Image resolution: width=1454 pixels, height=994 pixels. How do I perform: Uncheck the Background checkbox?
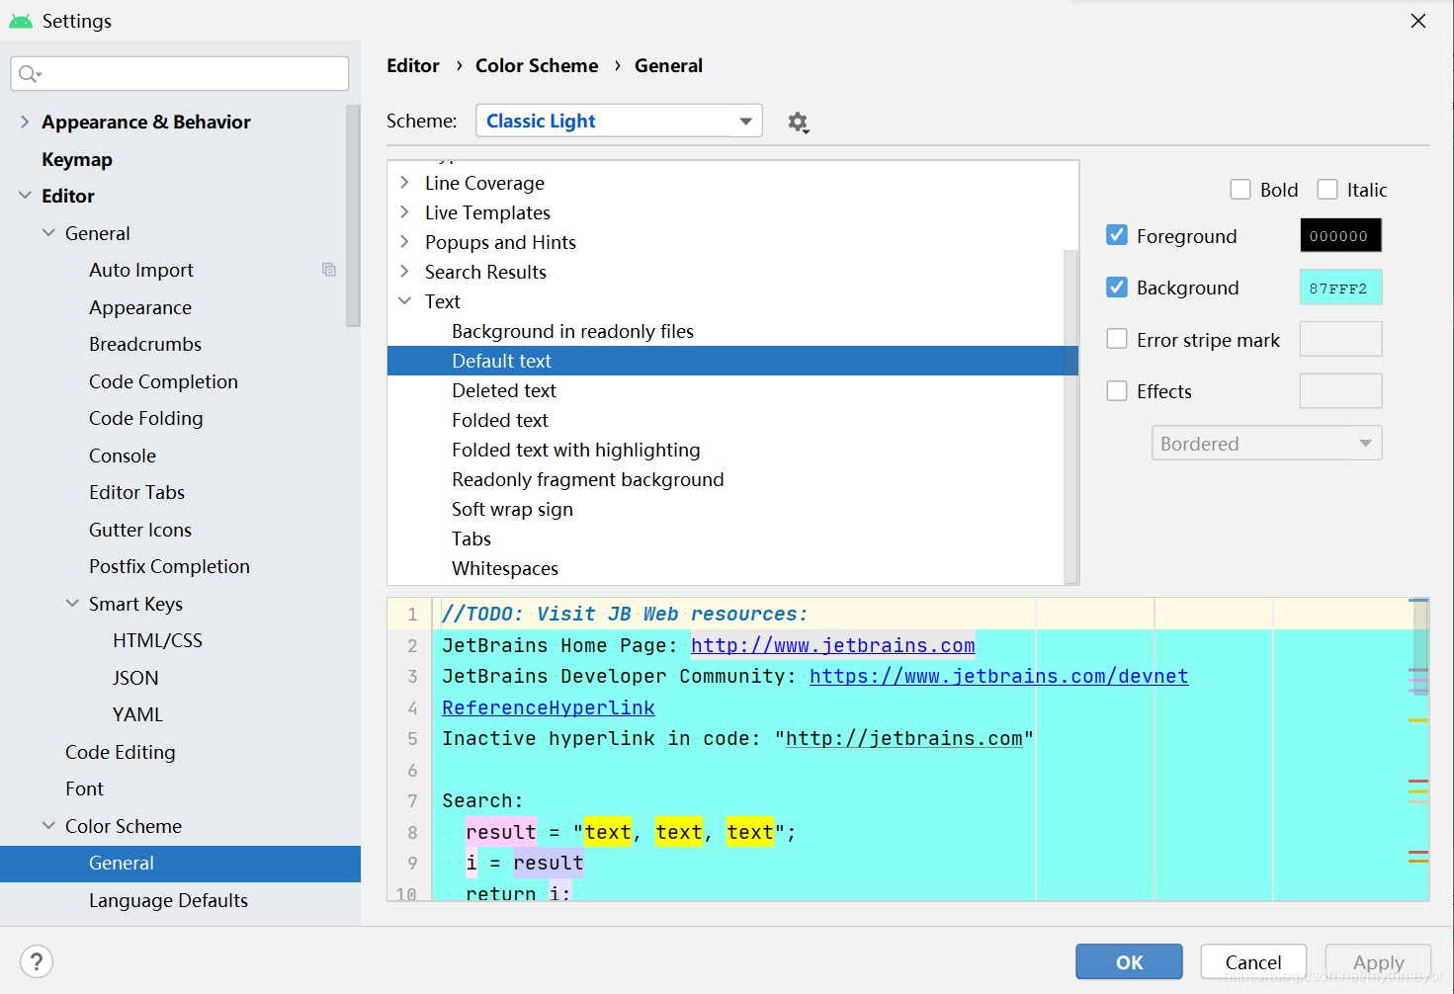point(1117,288)
